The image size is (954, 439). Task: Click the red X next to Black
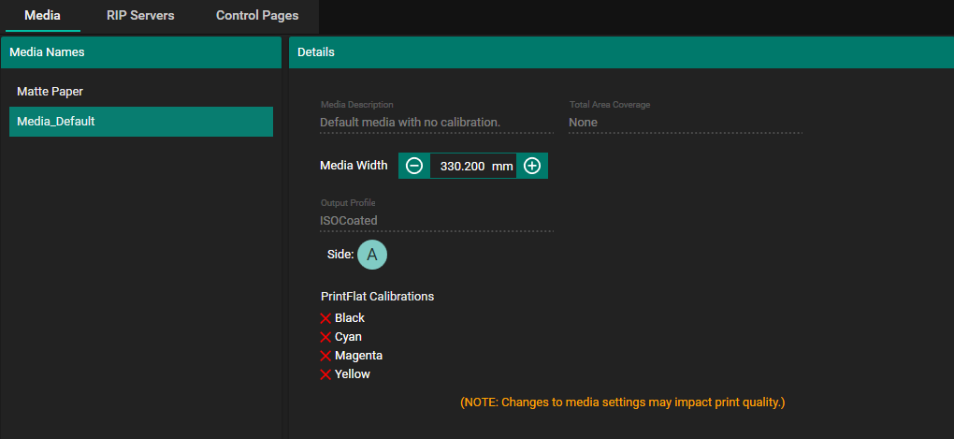coord(326,318)
